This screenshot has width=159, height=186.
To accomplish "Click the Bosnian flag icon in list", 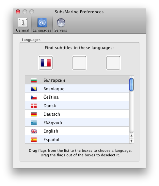I will 34,89.
